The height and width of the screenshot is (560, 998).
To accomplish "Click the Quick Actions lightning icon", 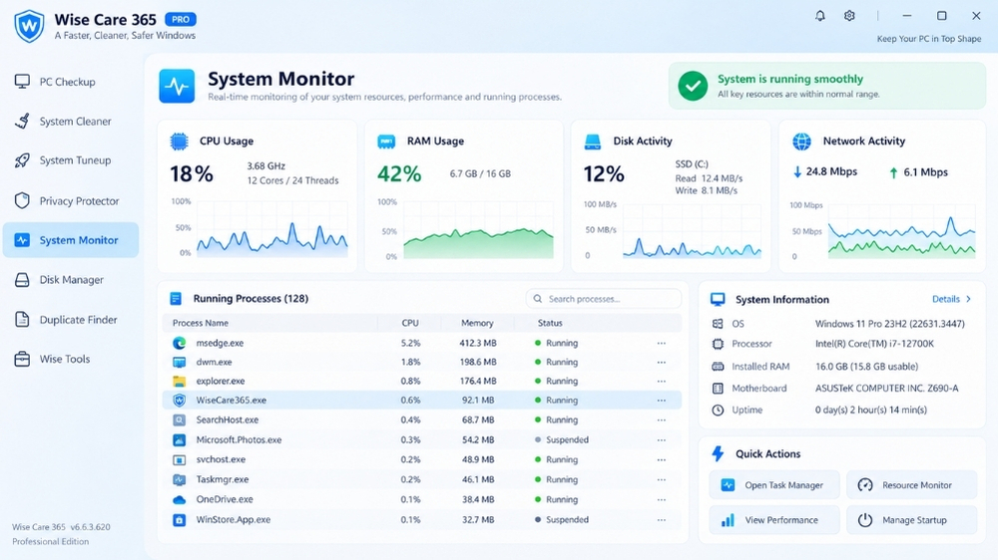I will 718,453.
